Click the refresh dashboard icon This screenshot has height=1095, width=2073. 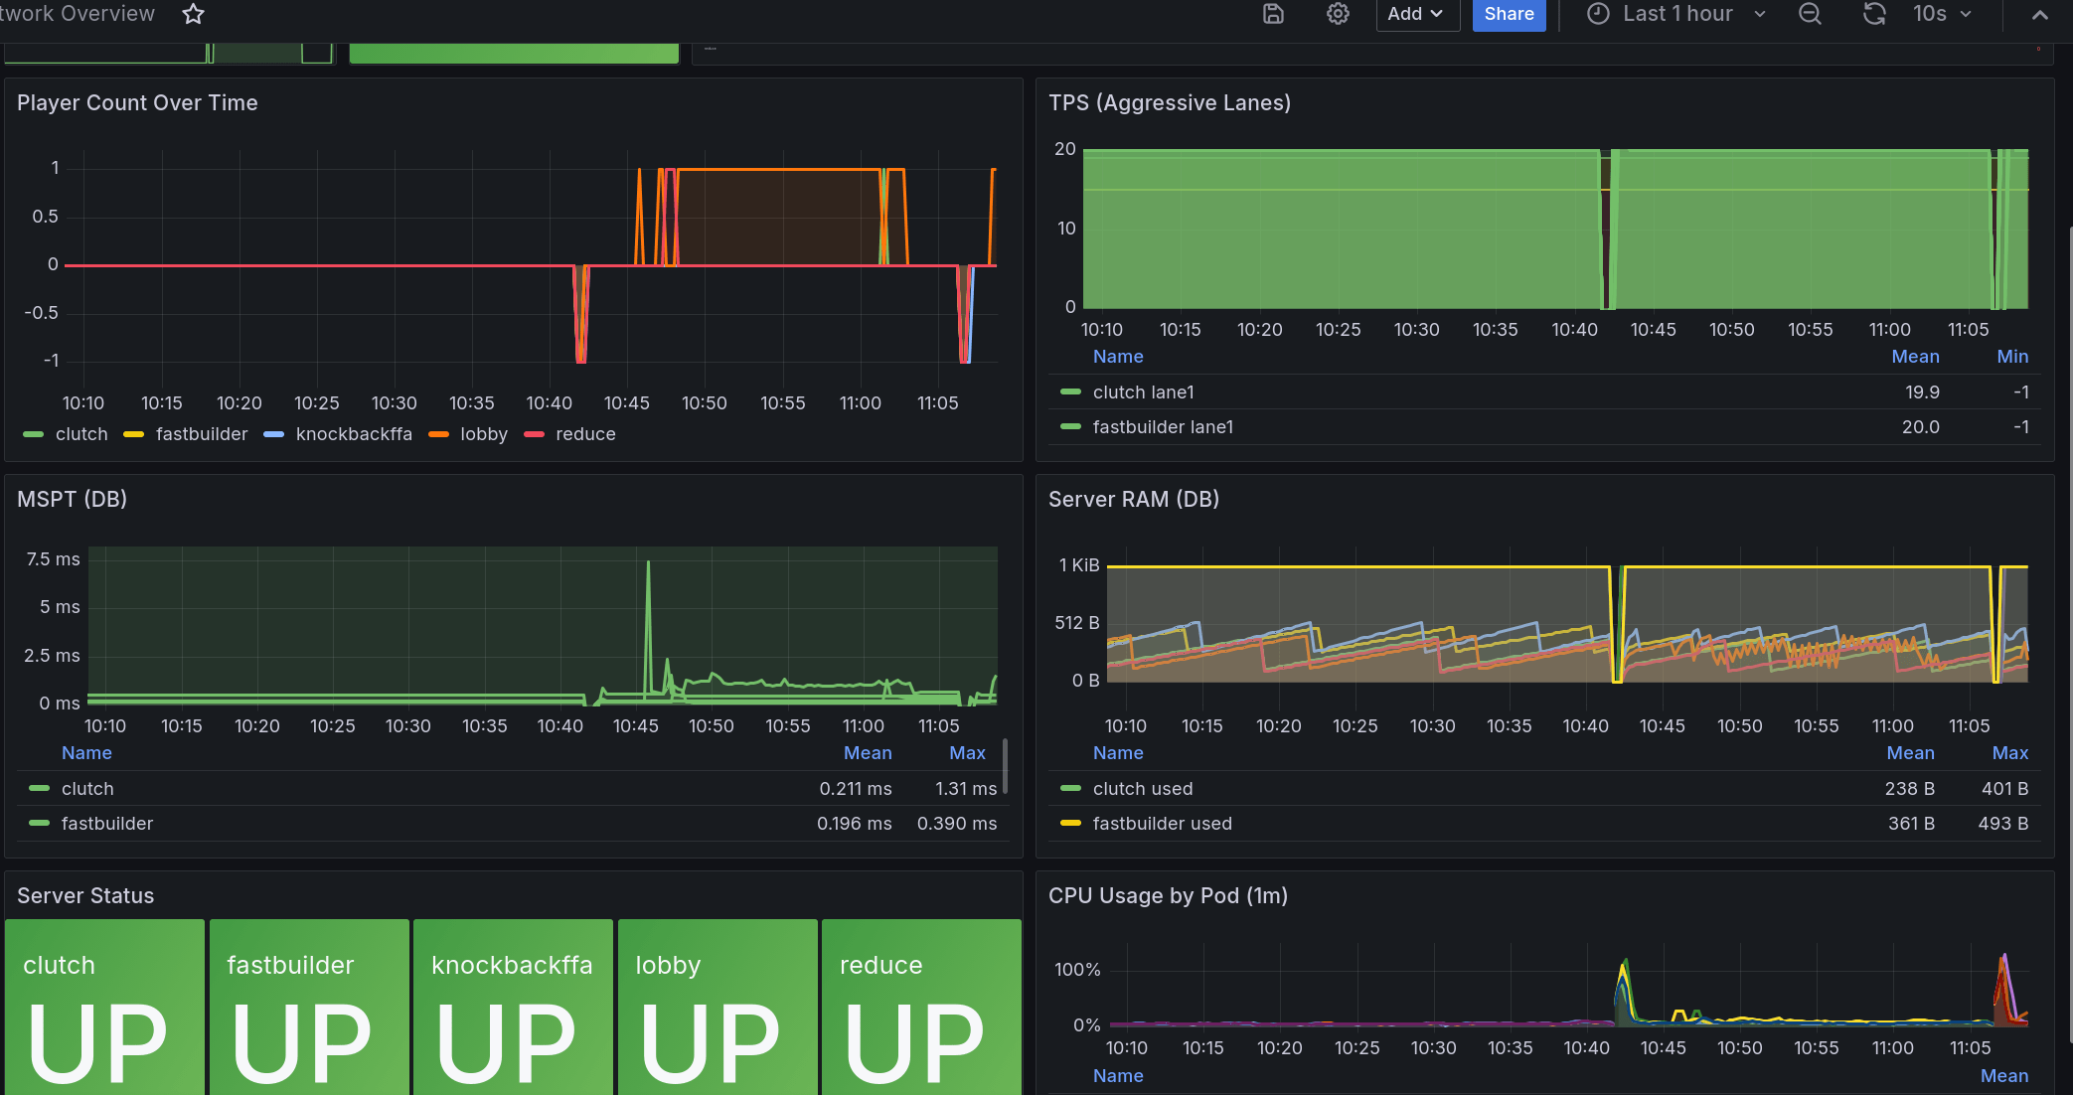[x=1874, y=14]
